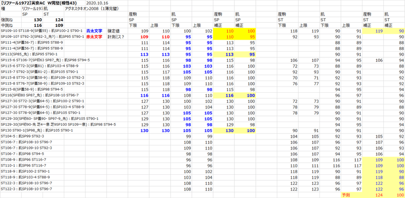Select bold 130 in the 強跳ね row
This screenshot has height=198, width=405.
37,20
